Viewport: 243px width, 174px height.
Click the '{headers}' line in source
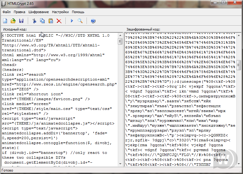click(13, 70)
